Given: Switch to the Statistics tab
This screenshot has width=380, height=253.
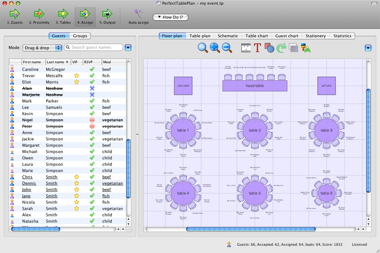Looking at the screenshot, I should pos(342,36).
